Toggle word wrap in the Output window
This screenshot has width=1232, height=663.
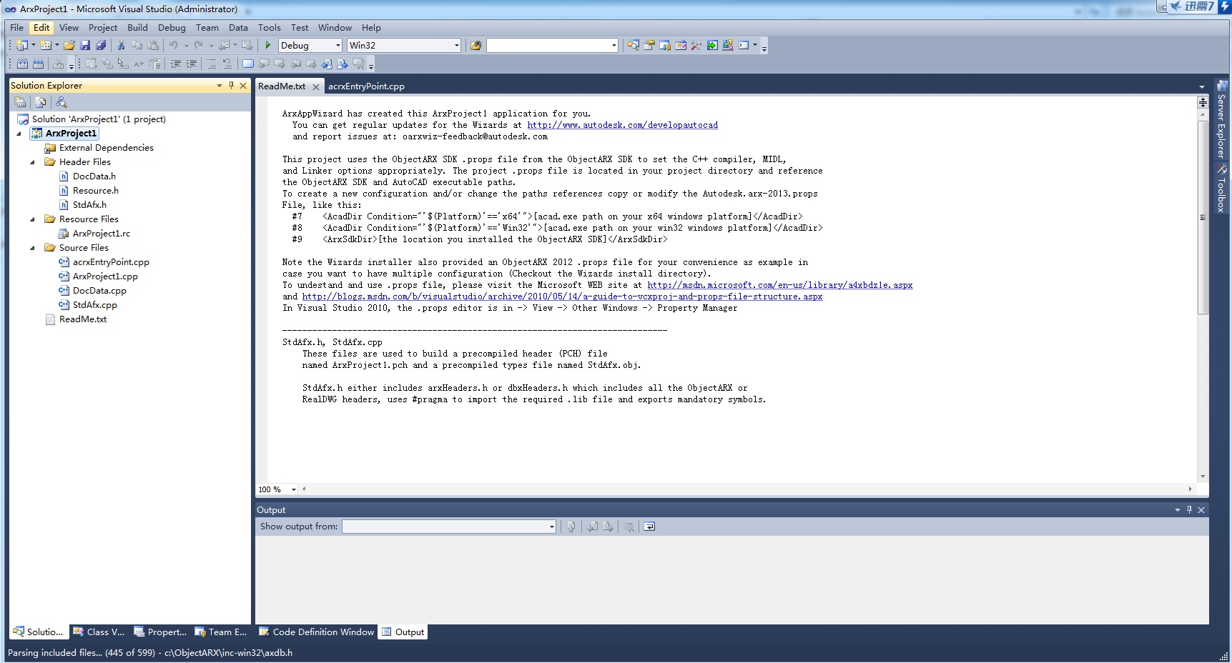tap(649, 527)
